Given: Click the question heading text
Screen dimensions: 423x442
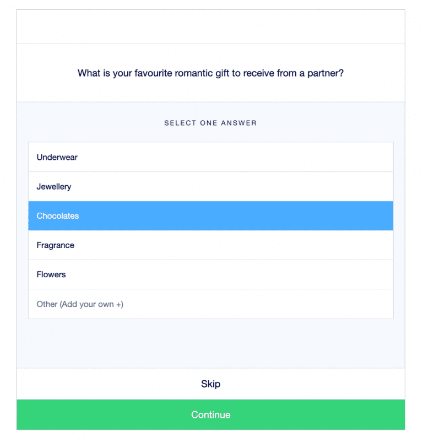Looking at the screenshot, I should pyautogui.click(x=210, y=73).
